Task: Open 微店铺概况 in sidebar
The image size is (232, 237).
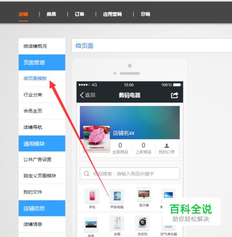Action: pyautogui.click(x=42, y=46)
